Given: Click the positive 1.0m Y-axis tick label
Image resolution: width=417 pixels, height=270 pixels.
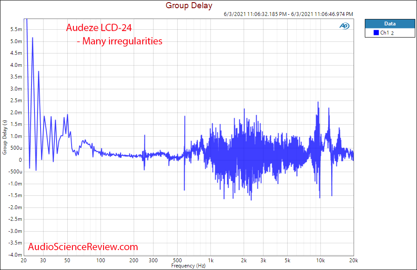Looking at the screenshot, I should tap(16, 136).
